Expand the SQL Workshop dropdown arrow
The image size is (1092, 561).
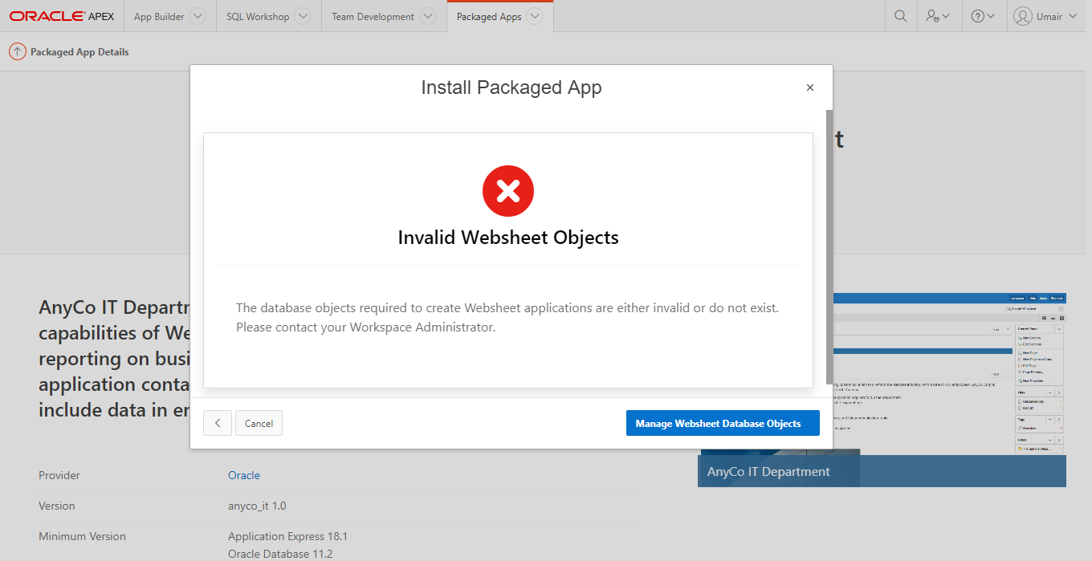coord(303,16)
